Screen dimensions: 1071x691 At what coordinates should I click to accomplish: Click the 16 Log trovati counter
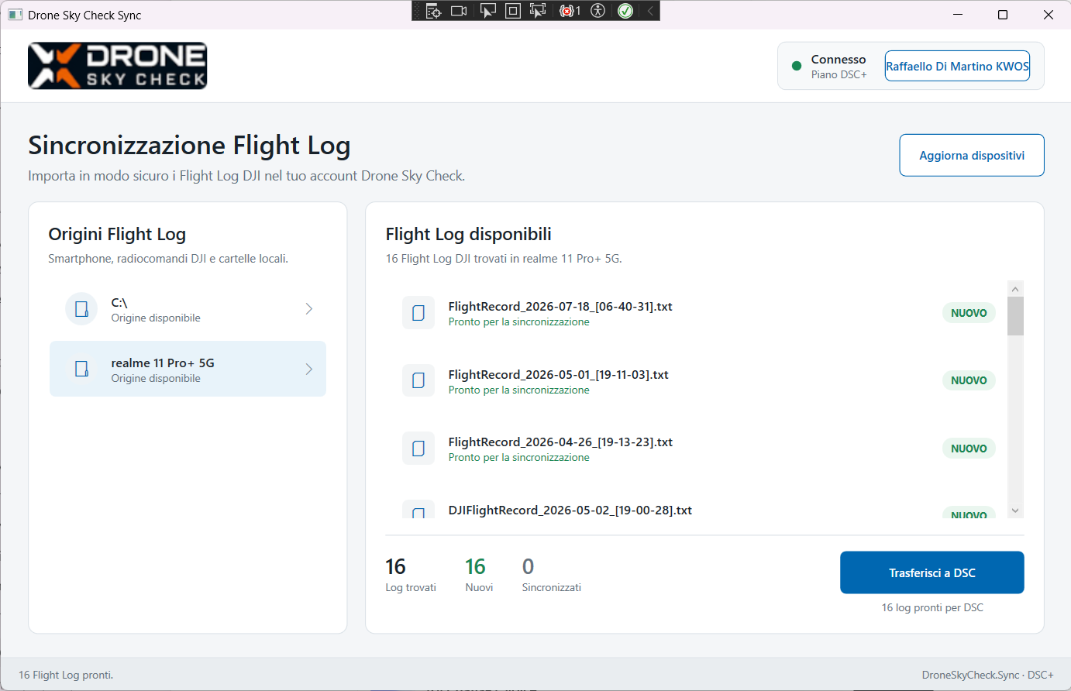pyautogui.click(x=411, y=574)
